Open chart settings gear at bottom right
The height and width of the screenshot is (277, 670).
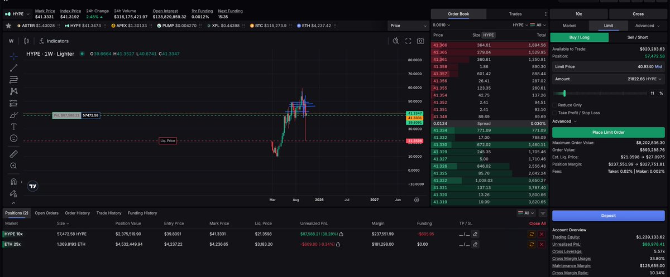coord(417,199)
